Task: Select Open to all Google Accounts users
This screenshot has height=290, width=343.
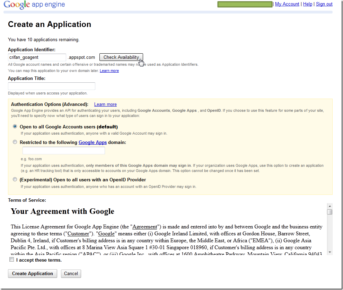Action: click(15, 127)
